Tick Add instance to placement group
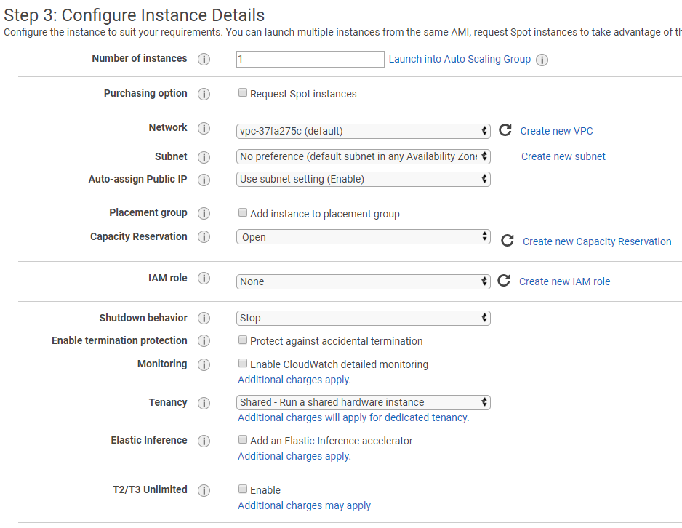Screen dimensions: 682x528 [x=243, y=213]
